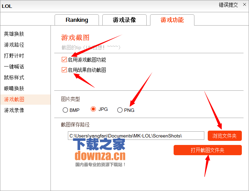
Task: Open 游戏录像 in the left sidebar
Action: tap(14, 110)
